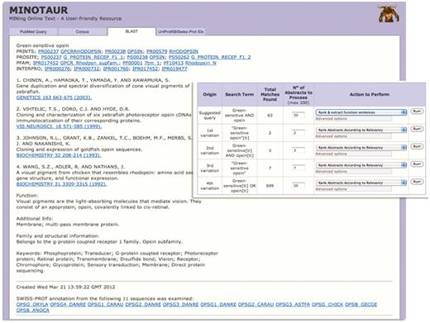Follow the RHODOPSIN PRINTS link

click(184, 51)
